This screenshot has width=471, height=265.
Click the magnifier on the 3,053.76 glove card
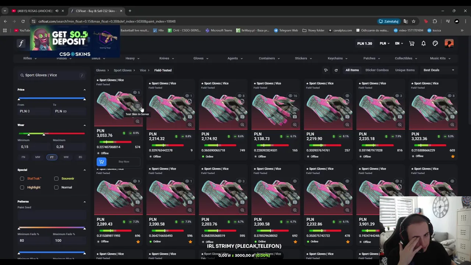point(137,121)
